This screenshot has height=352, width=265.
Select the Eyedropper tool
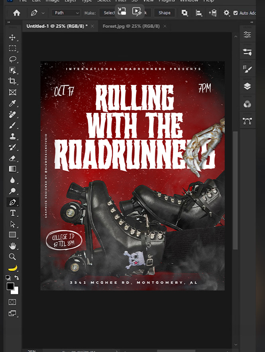click(12, 103)
